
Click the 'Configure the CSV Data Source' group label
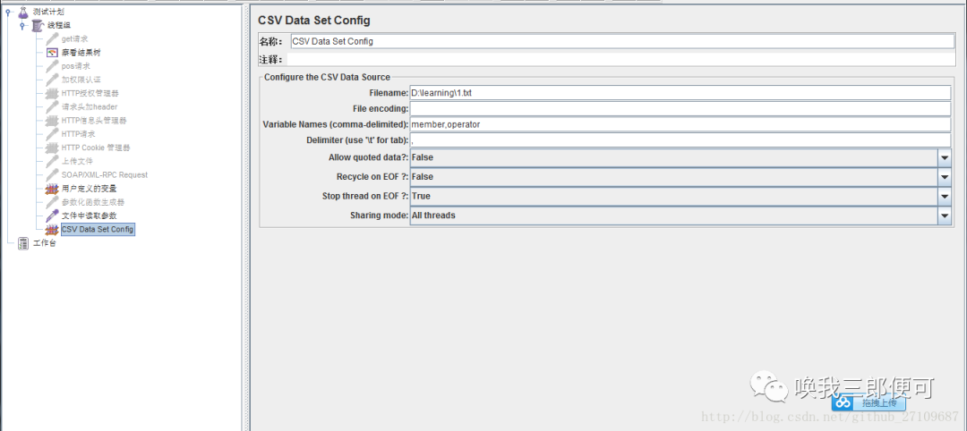coord(327,78)
